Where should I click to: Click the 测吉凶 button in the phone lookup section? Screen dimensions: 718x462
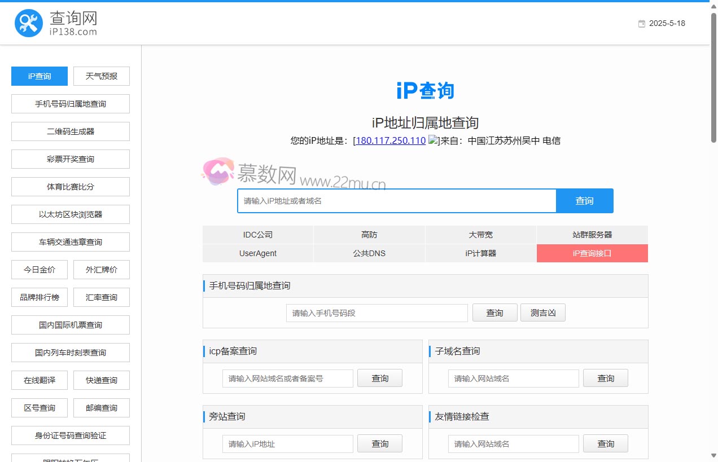coord(542,313)
